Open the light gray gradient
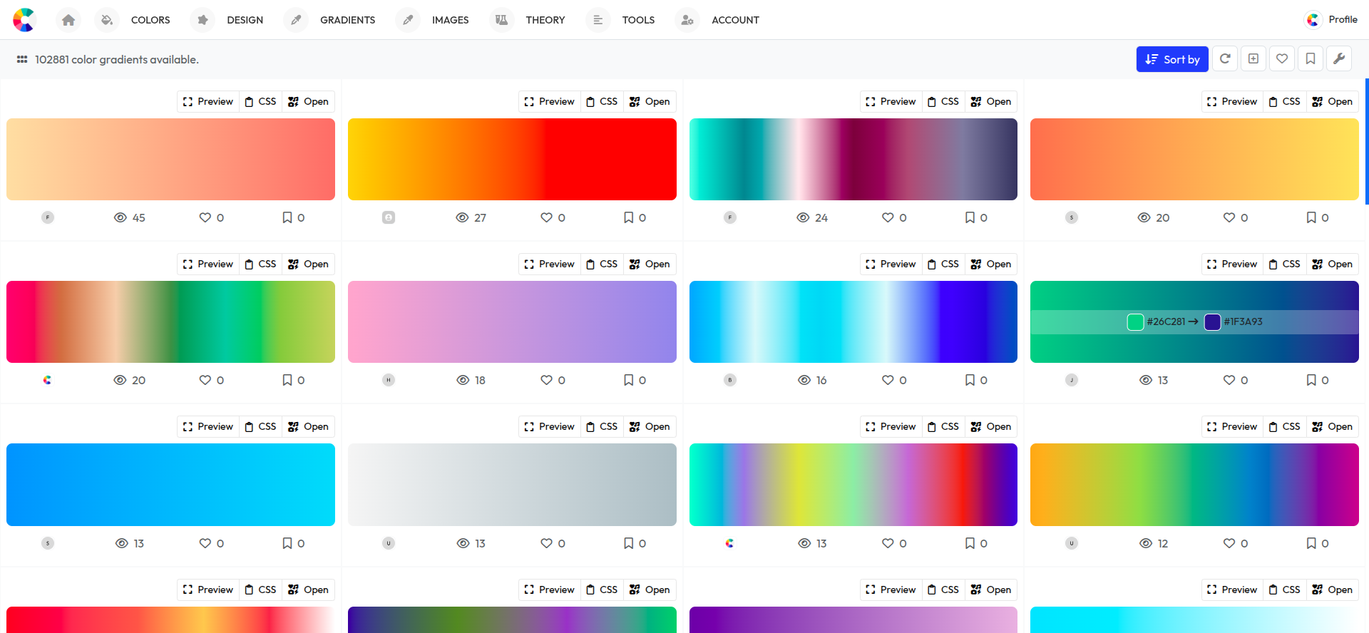Viewport: 1369px width, 633px height. click(x=650, y=426)
